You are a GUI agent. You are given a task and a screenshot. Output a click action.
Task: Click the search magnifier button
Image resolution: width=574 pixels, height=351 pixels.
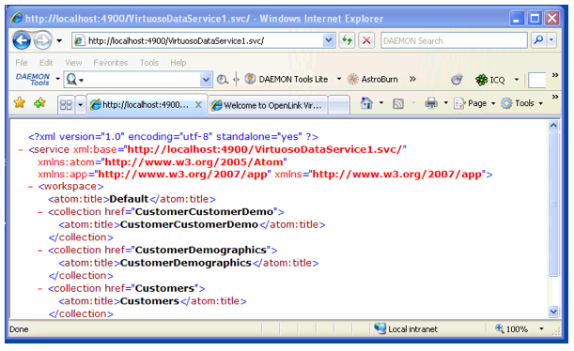tap(538, 40)
